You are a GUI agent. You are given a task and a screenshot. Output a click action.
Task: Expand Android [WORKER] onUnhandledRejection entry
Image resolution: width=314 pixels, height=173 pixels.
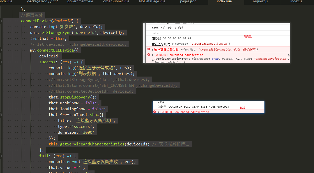click(x=153, y=55)
